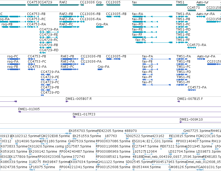Click the TMS1-RA transcript label
Screen dimensions: 221x171
pos(183,14)
